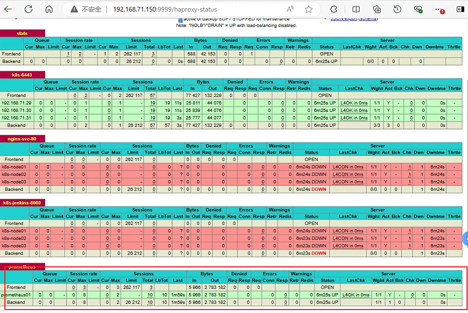468x313 pixels.
Task: Open the Collections panel
Action: [x=377, y=9]
